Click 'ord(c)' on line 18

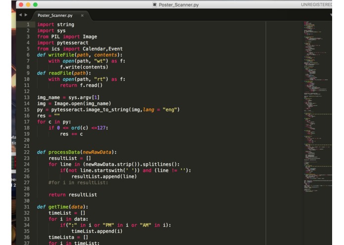[x=80, y=127]
